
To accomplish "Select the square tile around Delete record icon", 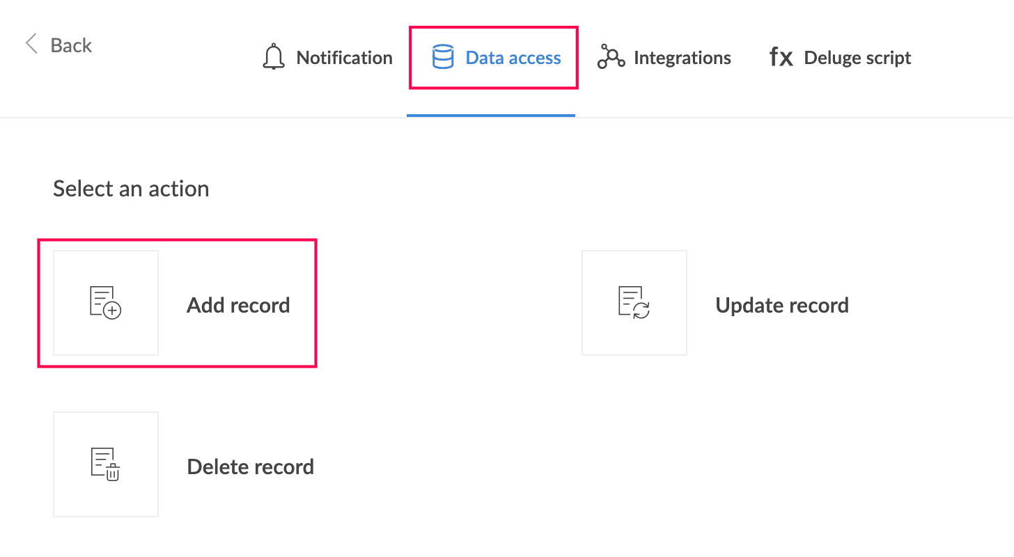I will coord(106,464).
